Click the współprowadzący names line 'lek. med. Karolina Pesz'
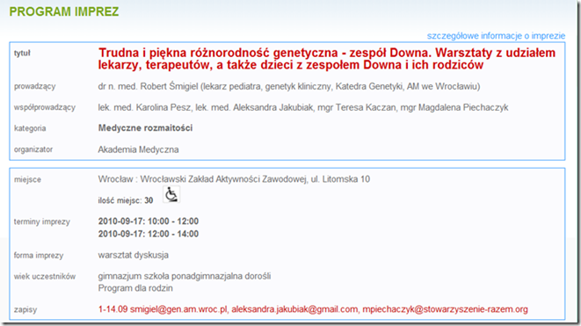 click(x=145, y=107)
